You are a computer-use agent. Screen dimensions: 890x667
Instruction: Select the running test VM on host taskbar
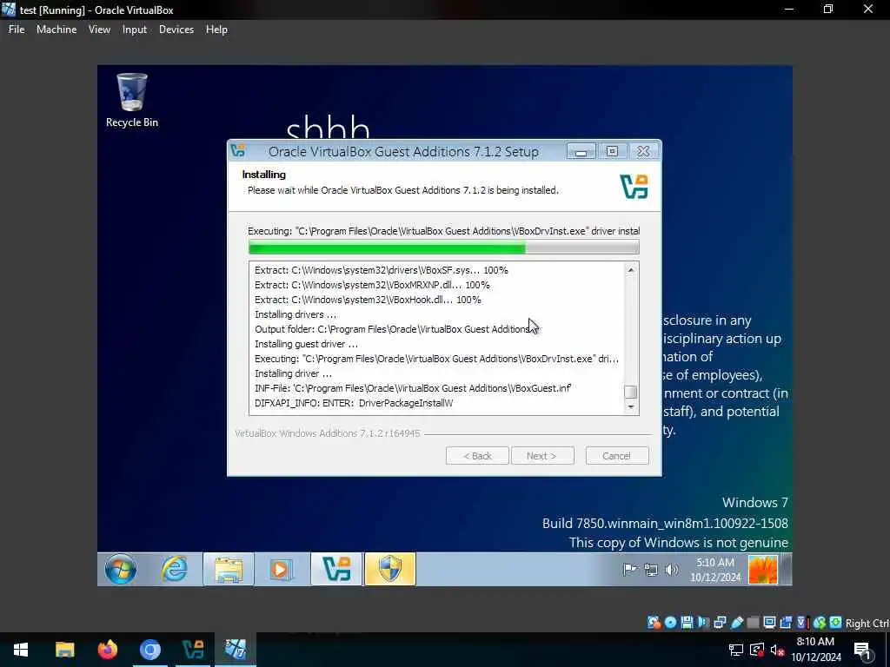pos(236,650)
